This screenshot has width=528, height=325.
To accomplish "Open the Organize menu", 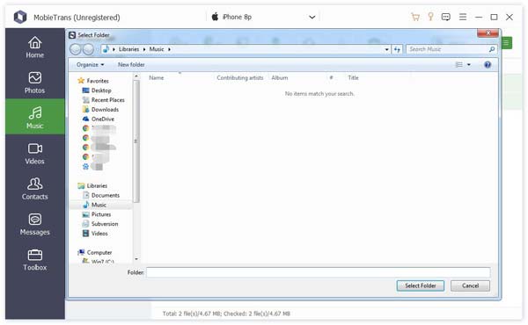I will pos(90,64).
